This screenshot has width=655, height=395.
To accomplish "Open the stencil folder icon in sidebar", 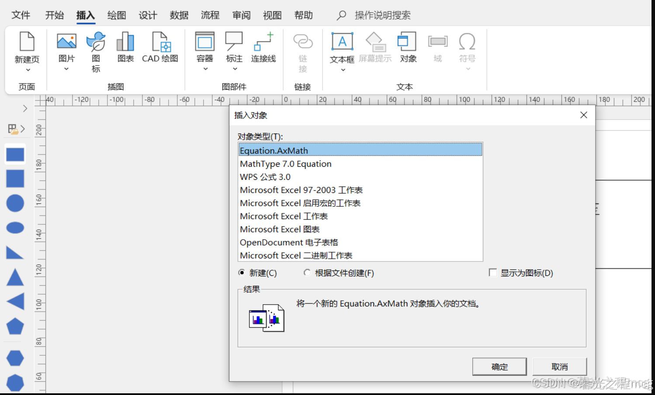I will click(13, 129).
